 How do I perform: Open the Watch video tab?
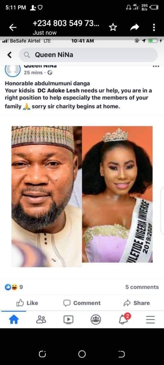[68, 320]
